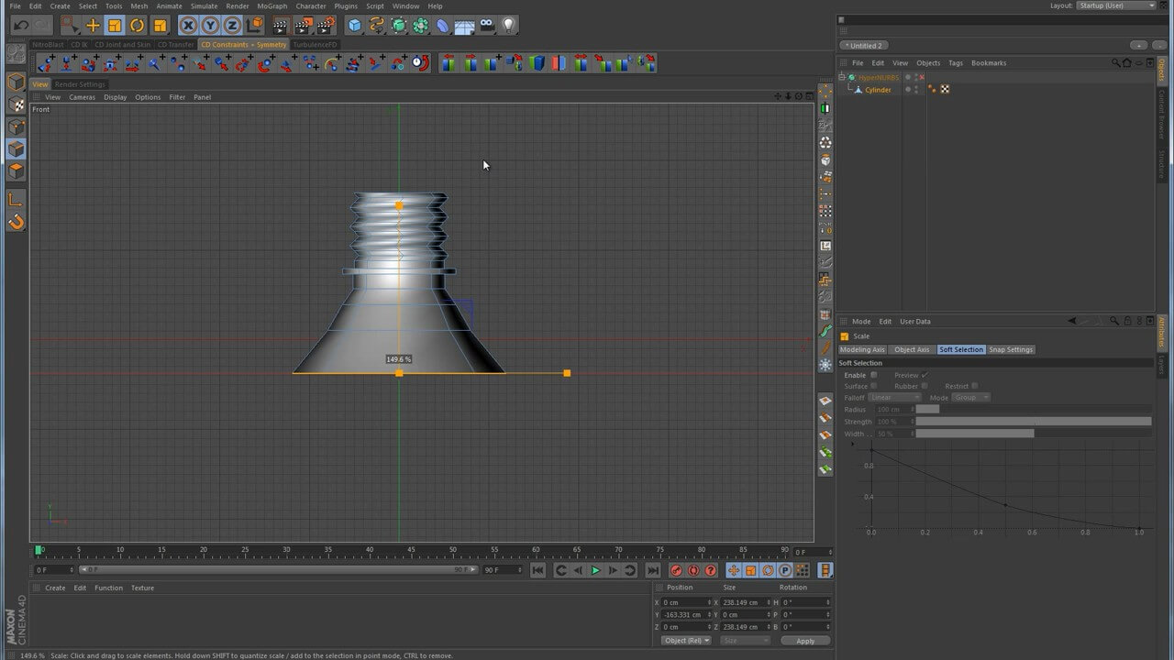The width and height of the screenshot is (1174, 660).
Task: Switch to the Snap Settings tab
Action: [1011, 349]
